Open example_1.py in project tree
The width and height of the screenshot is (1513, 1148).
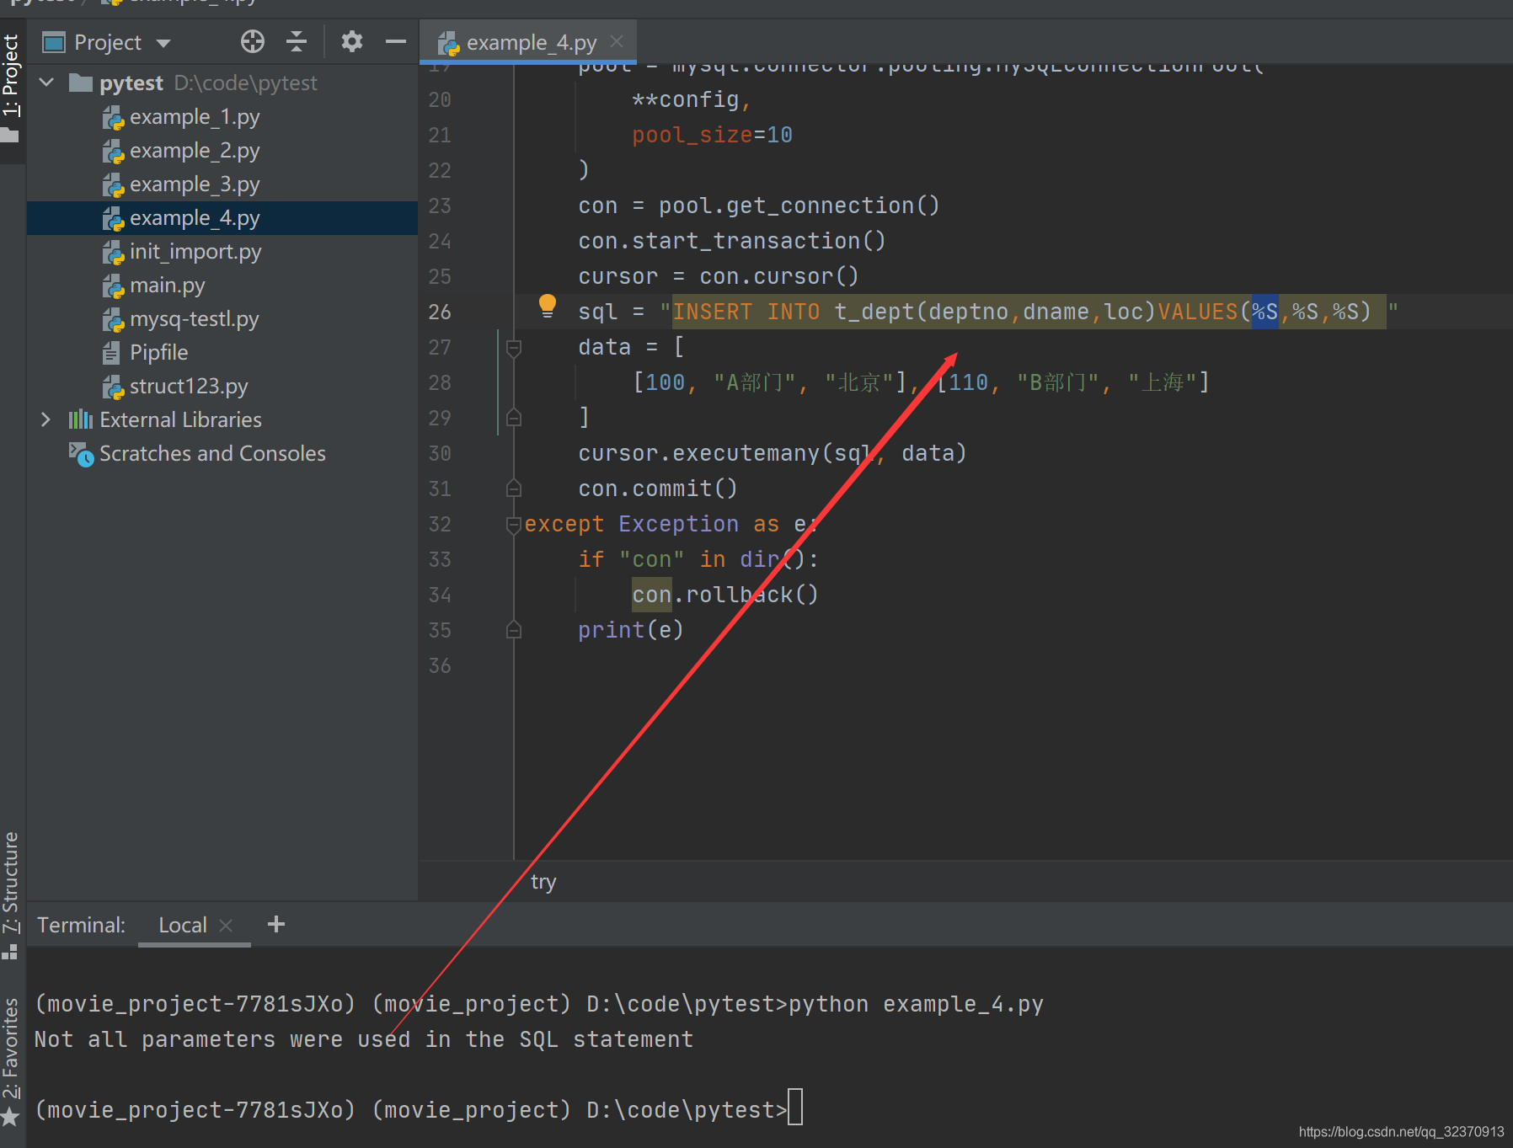195,117
